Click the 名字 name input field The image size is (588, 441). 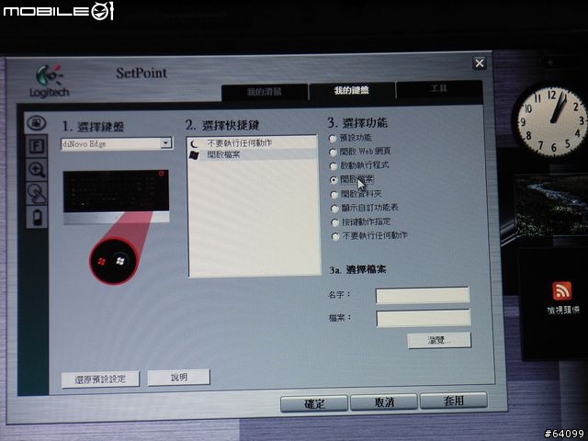(423, 295)
